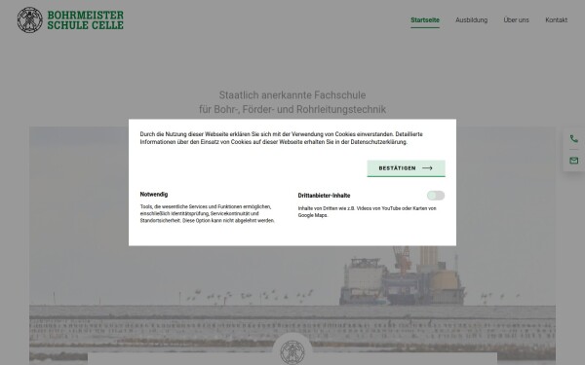Open the Startseite menu item
Image resolution: width=585 pixels, height=365 pixels.
425,20
